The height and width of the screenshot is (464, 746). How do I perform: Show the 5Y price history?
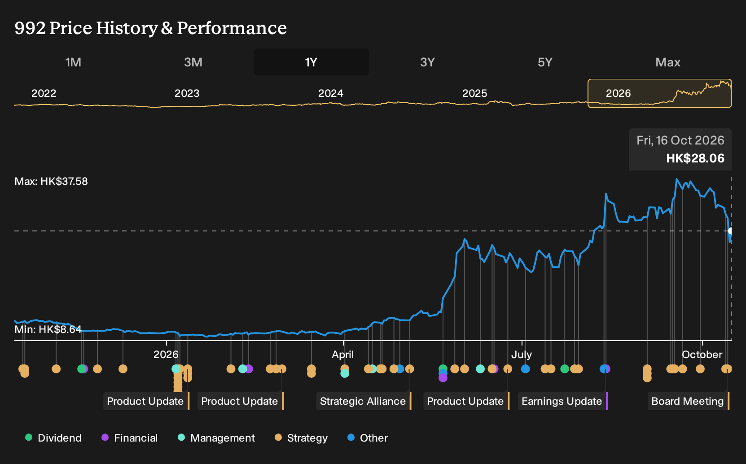(x=545, y=62)
